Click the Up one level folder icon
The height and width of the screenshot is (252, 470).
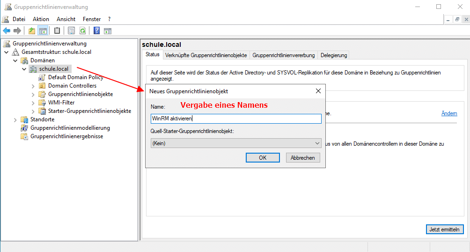tap(31, 30)
